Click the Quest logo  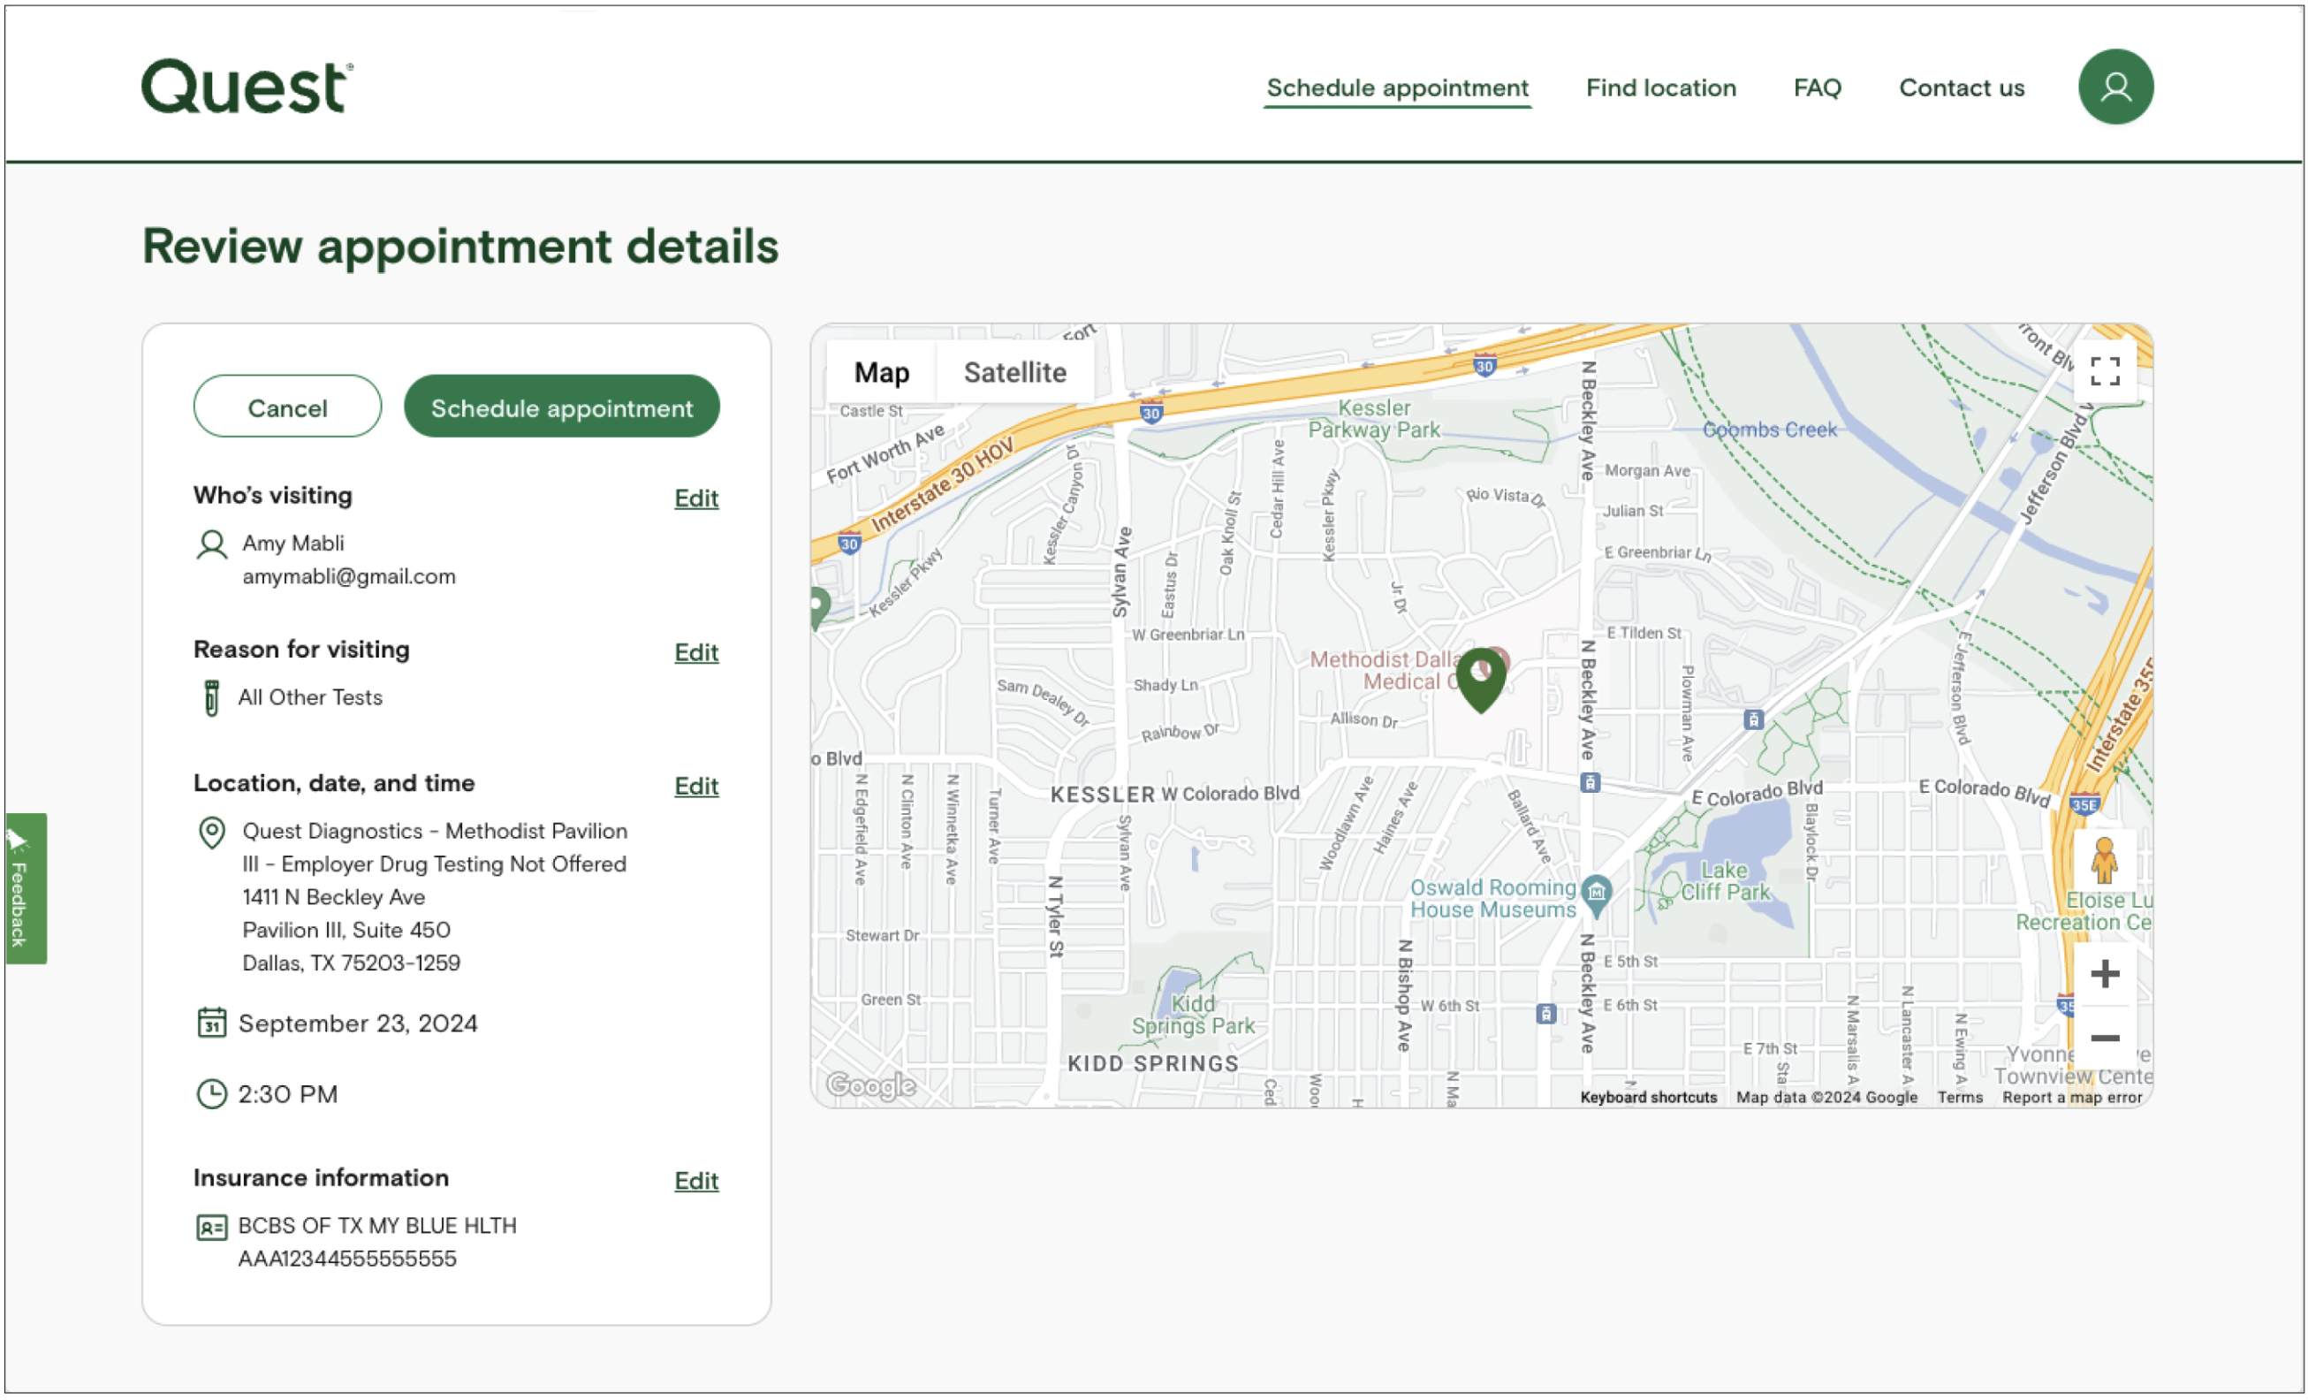coord(247,87)
